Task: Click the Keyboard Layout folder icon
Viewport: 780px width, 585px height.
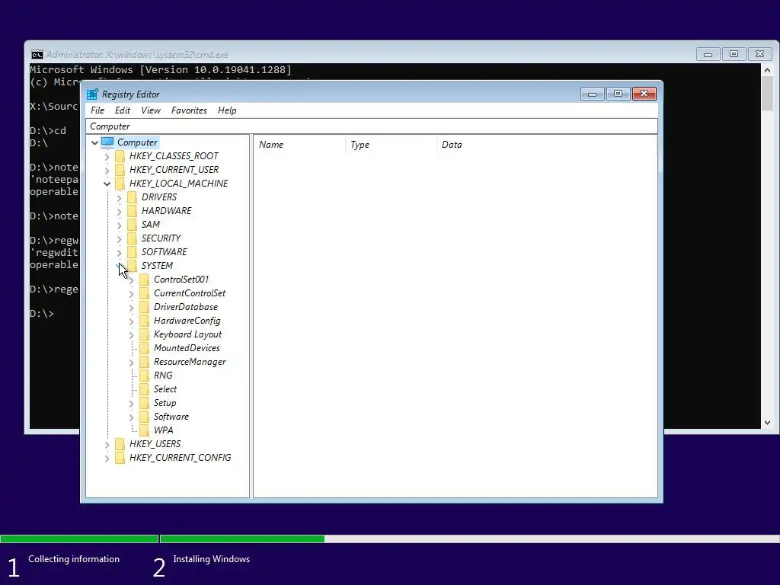Action: [144, 334]
